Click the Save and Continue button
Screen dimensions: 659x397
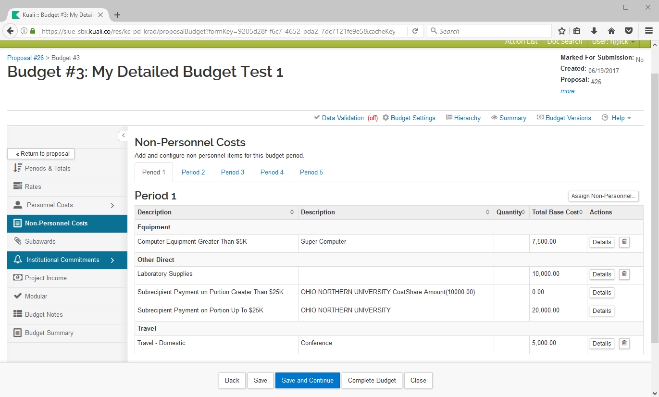(x=307, y=380)
